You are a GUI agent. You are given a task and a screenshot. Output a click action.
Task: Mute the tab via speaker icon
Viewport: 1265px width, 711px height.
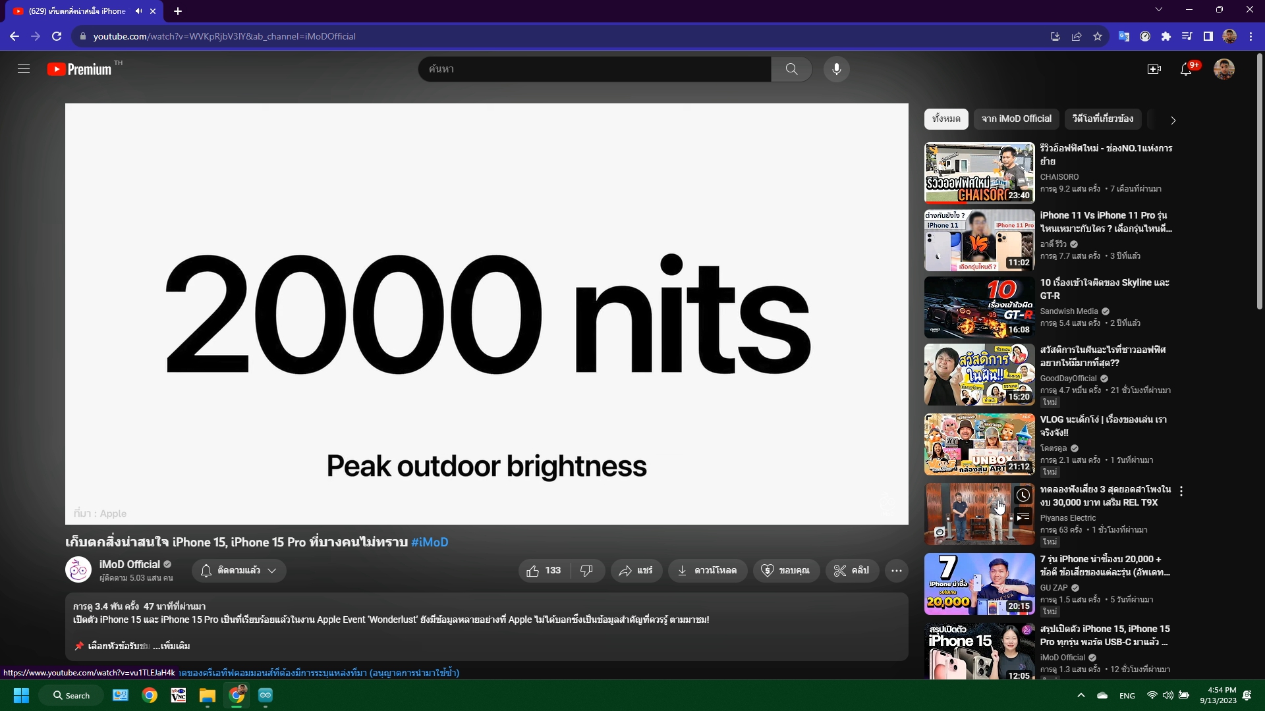pyautogui.click(x=138, y=11)
